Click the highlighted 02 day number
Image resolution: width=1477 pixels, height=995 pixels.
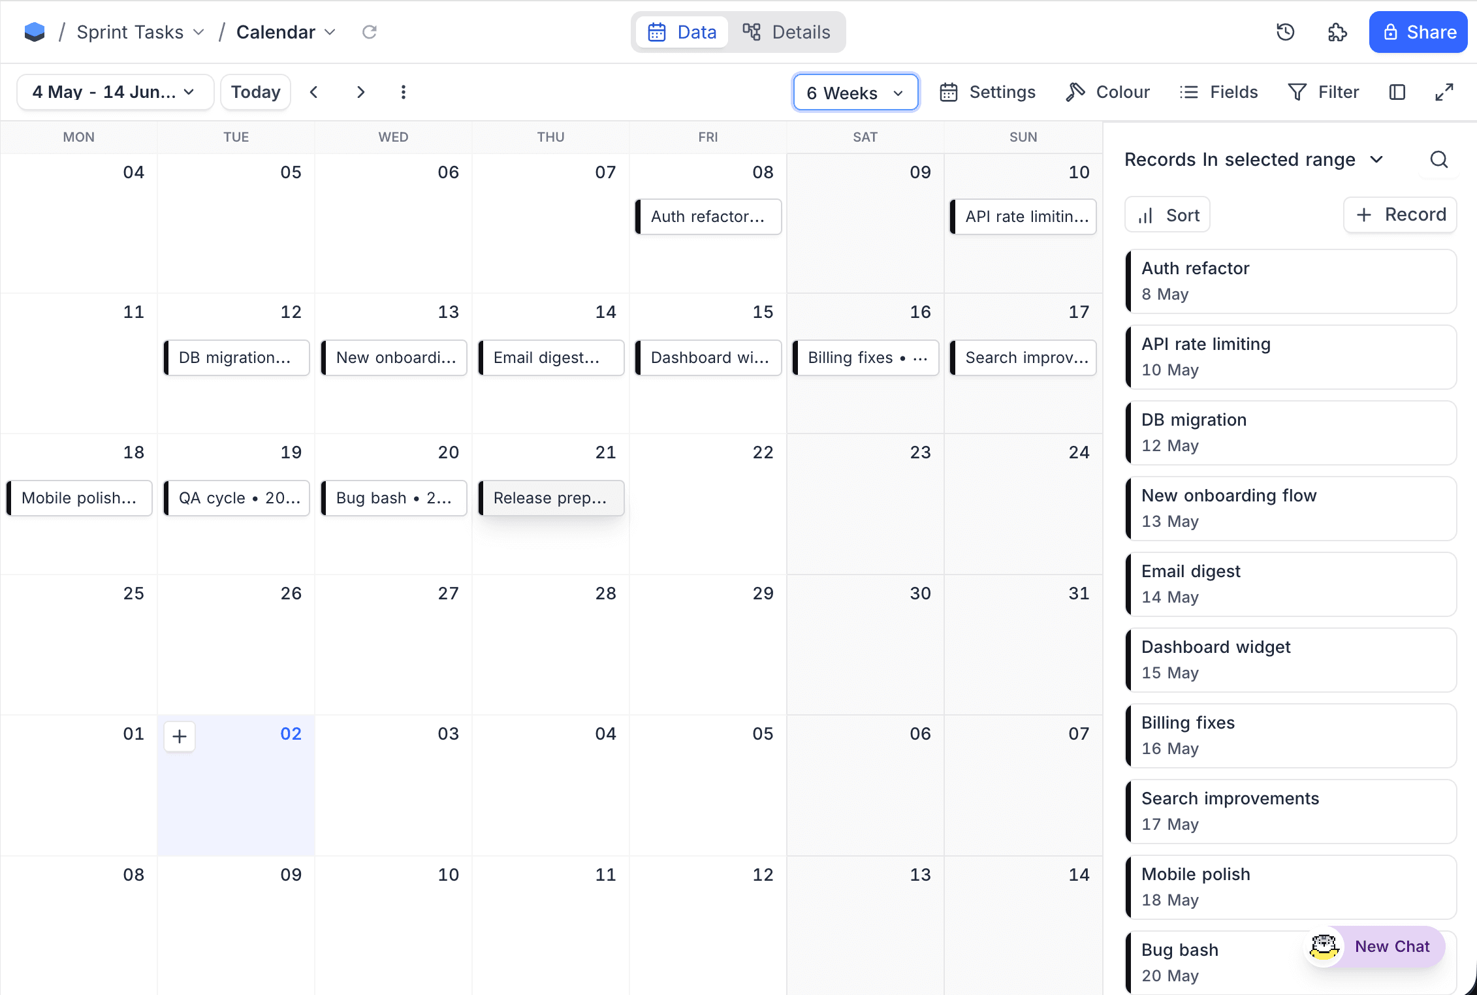coord(291,734)
